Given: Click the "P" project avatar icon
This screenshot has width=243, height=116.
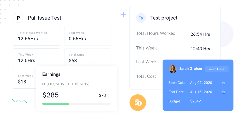Looking at the screenshot, I should (18, 18).
